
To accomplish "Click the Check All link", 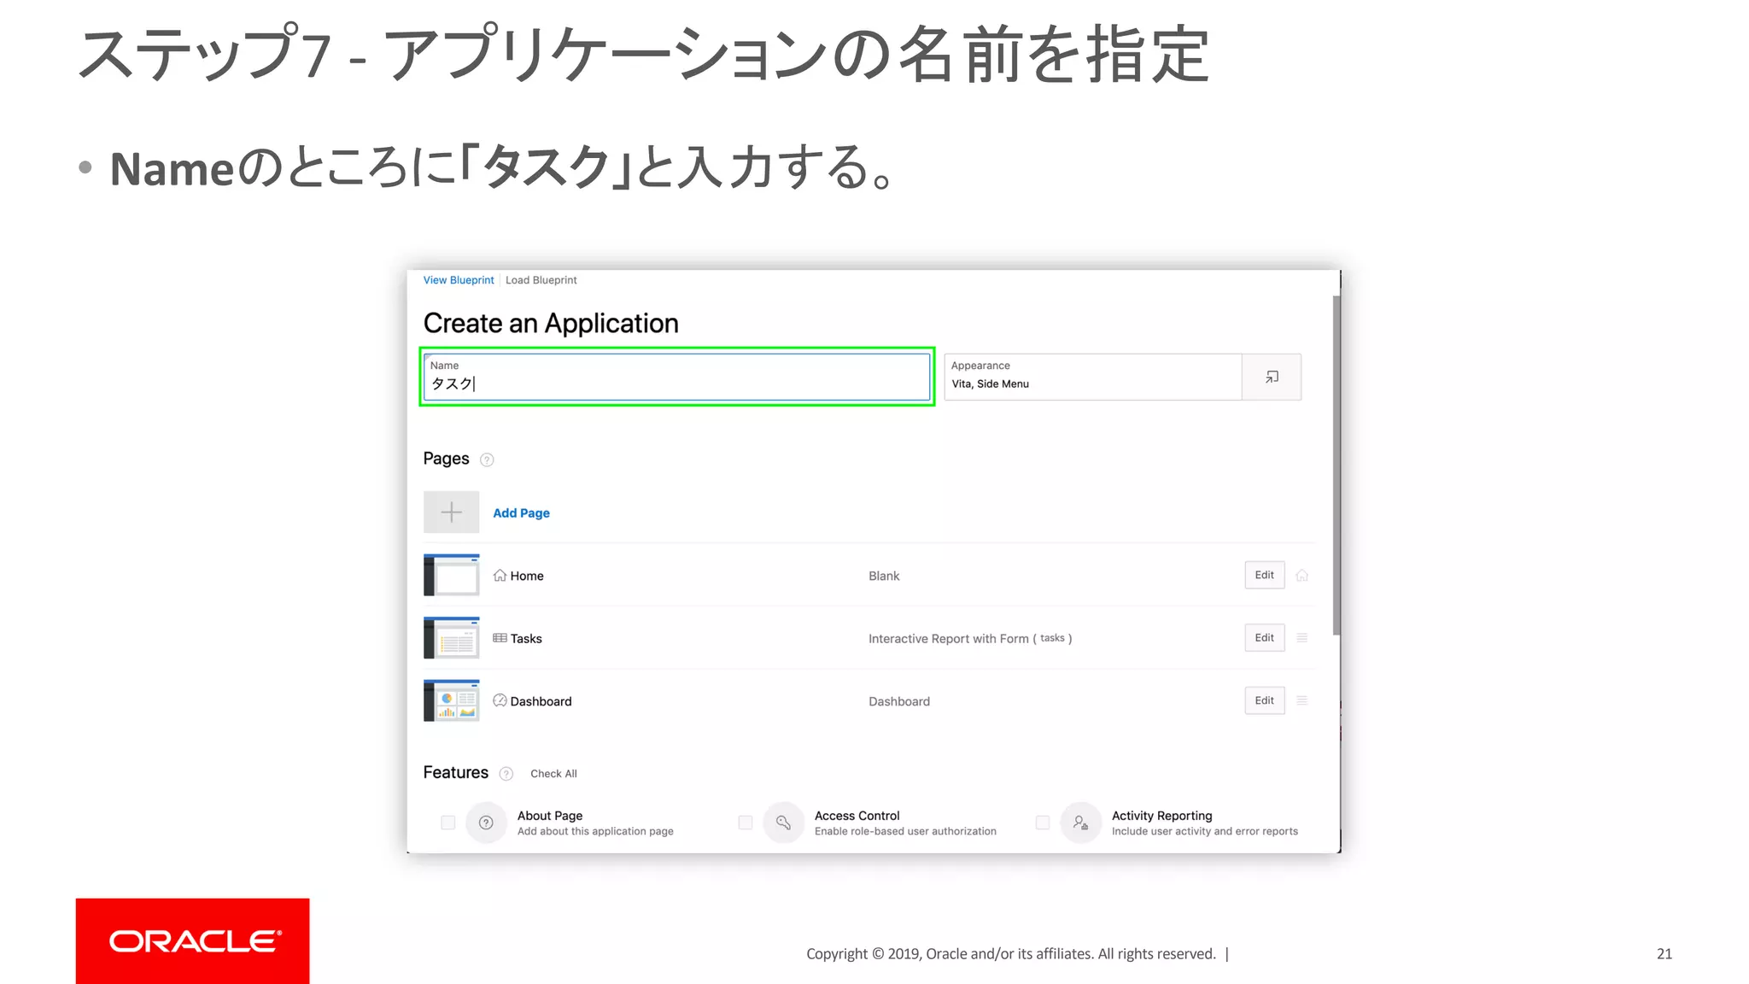I will point(553,774).
